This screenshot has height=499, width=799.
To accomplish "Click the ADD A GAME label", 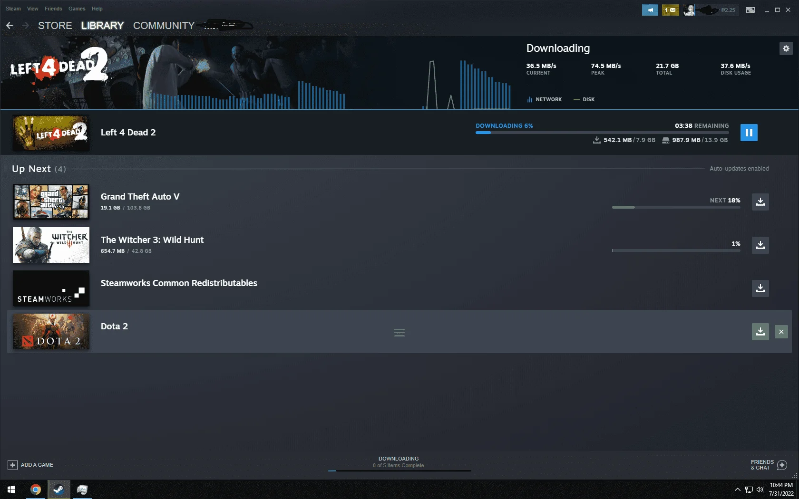I will 37,465.
